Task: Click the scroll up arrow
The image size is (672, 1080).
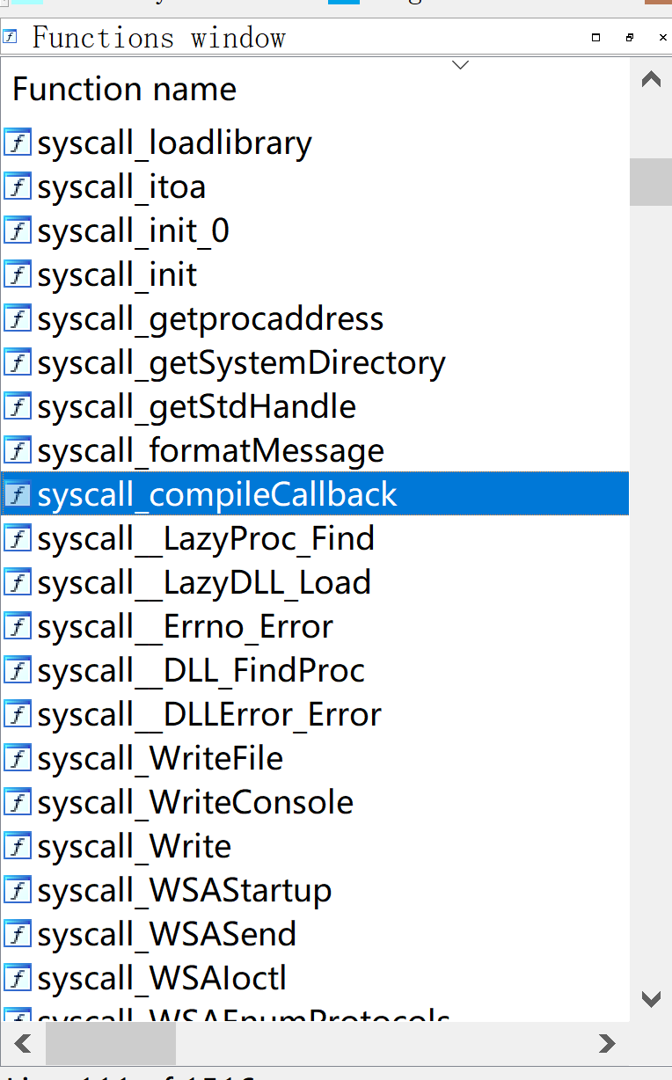Action: [x=651, y=80]
